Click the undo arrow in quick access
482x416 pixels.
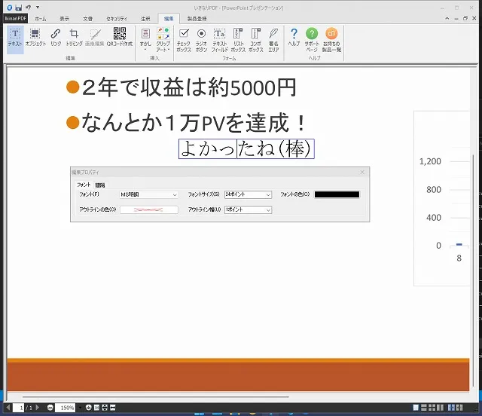(x=28, y=8)
